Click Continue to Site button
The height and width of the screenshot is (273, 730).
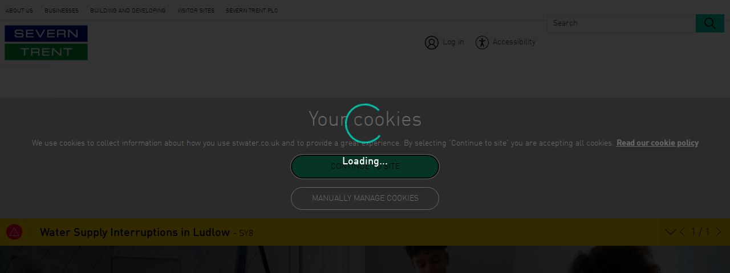pyautogui.click(x=365, y=167)
